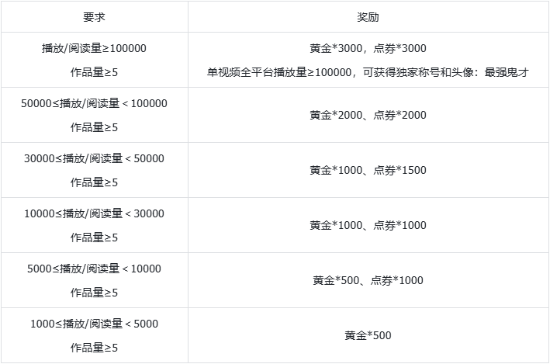Click the 1000≤播放/阅读量<5000 requirement
The image size is (550, 364).
pyautogui.click(x=94, y=324)
